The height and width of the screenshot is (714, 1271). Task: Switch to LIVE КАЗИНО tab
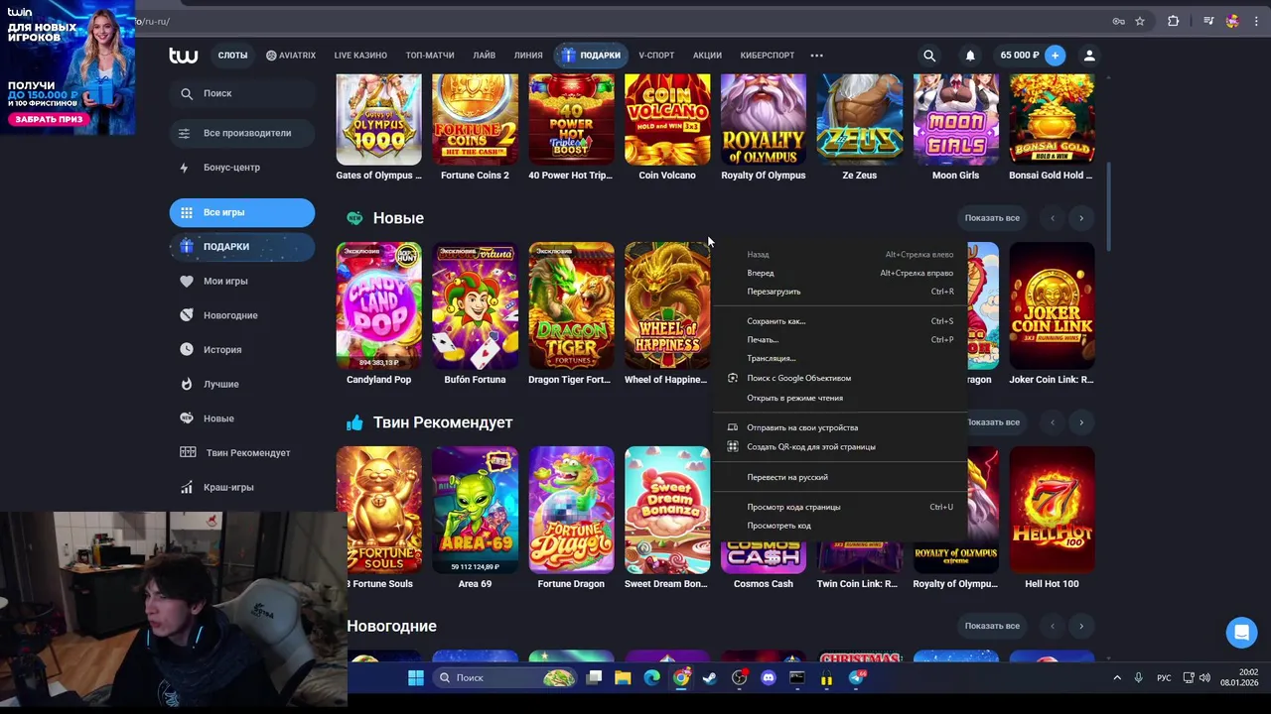[360, 56]
